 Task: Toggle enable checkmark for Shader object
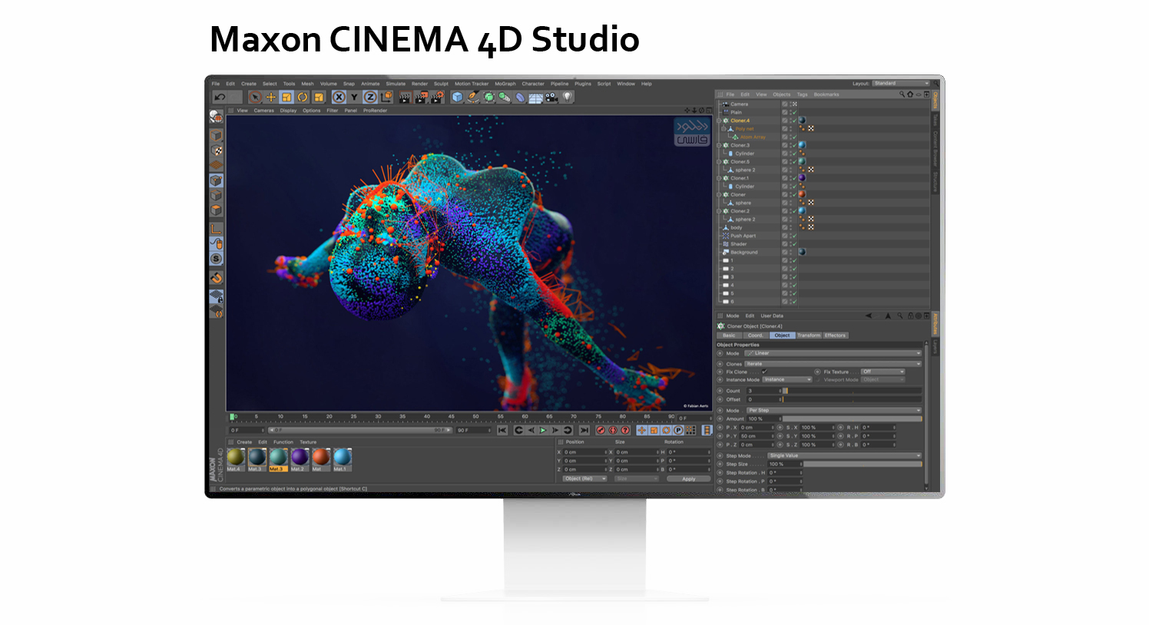(794, 244)
